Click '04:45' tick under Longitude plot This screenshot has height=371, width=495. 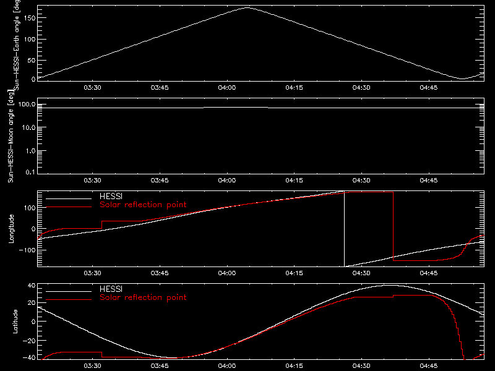429,273
